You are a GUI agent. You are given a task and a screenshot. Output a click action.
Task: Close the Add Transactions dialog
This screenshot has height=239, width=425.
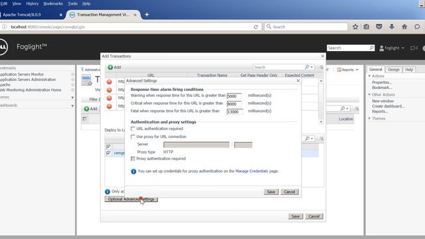click(323, 56)
